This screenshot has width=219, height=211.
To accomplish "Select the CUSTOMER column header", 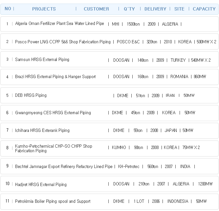I will tap(97, 9).
